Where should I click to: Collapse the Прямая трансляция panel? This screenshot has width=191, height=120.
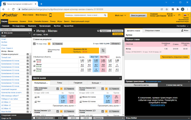189,81
